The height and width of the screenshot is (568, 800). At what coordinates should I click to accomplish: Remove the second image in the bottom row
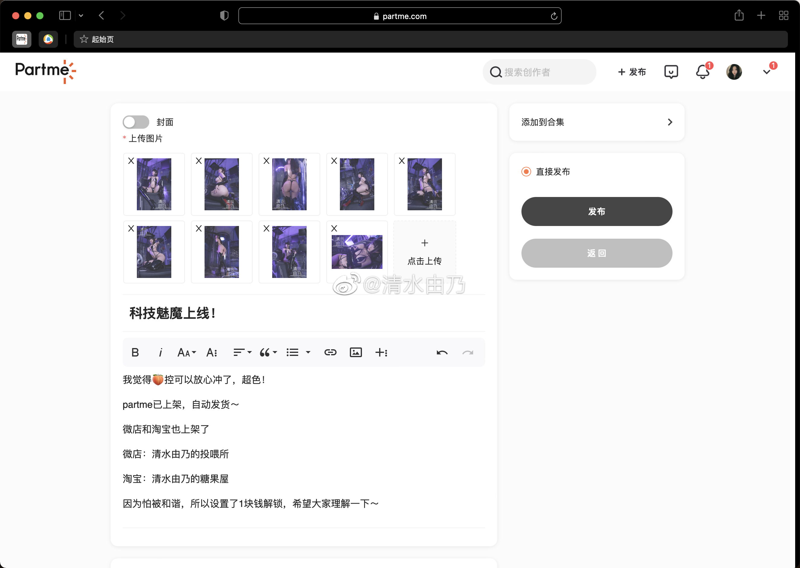[x=198, y=228]
